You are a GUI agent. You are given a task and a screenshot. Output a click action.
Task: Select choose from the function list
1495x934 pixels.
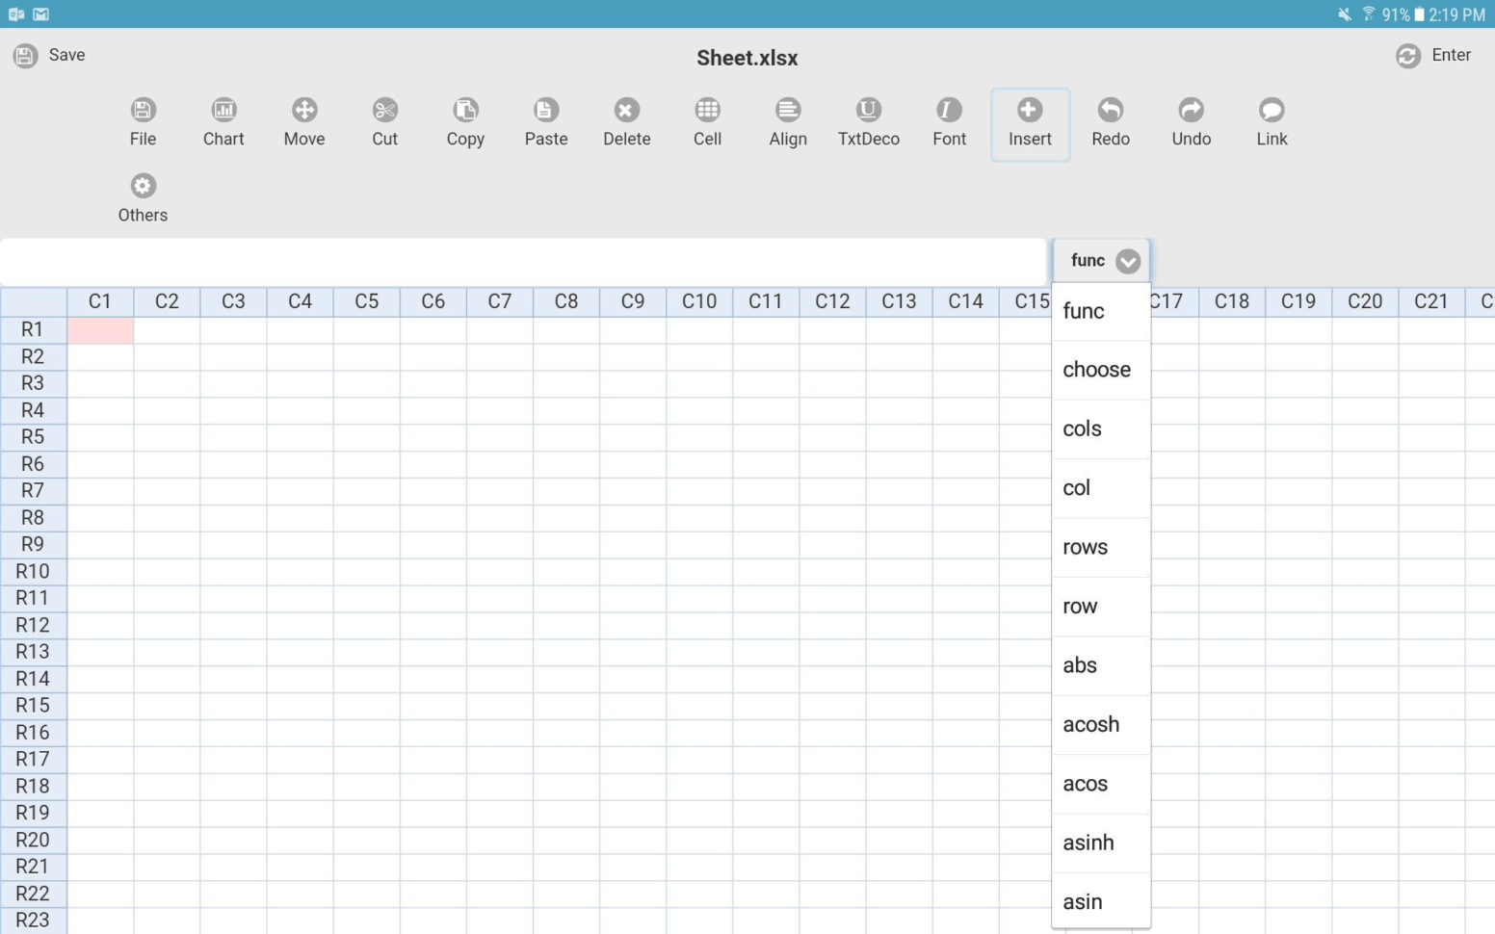1096,370
